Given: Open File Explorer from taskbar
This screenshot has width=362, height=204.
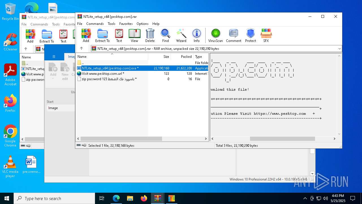Looking at the screenshot, I should 130,198.
